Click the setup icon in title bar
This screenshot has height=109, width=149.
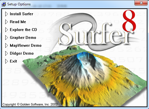pyautogui.click(x=4, y=5)
